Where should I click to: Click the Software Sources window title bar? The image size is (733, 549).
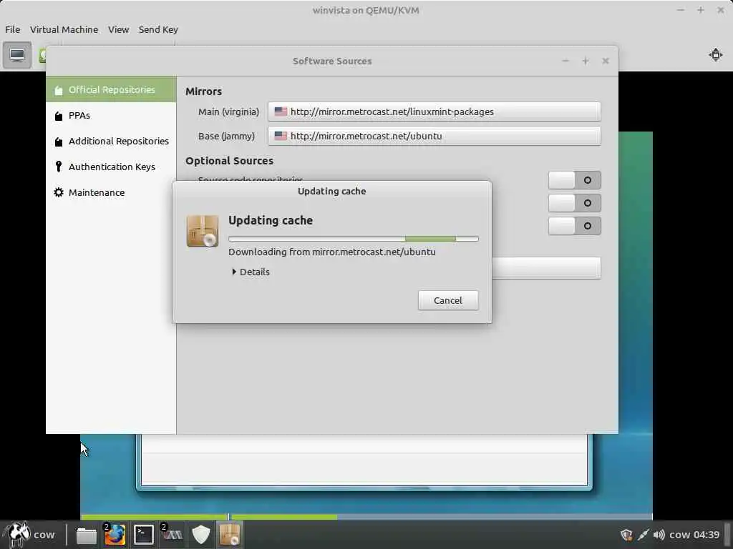332,61
